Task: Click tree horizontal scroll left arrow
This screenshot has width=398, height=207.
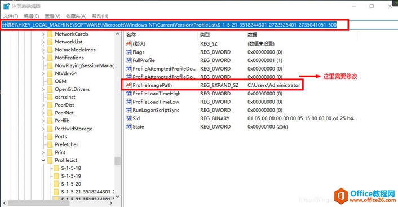Action: click(5, 203)
